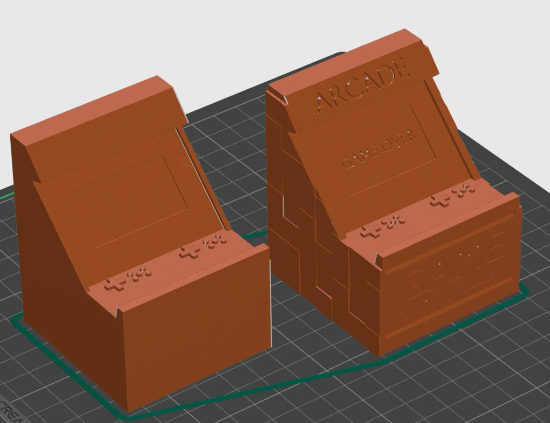
Task: Click the top edge of the ARCADE cabinet
Action: (344, 60)
